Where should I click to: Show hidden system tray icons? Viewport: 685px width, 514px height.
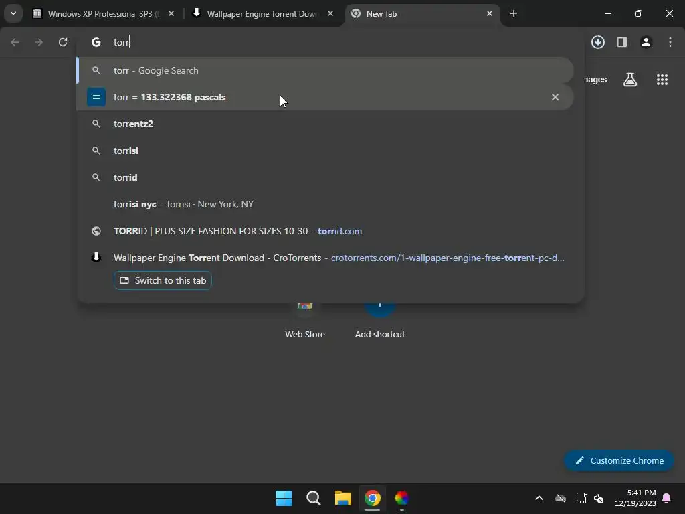point(539,498)
